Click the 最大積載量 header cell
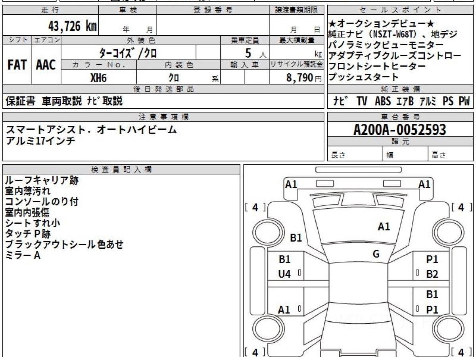 [296, 40]
